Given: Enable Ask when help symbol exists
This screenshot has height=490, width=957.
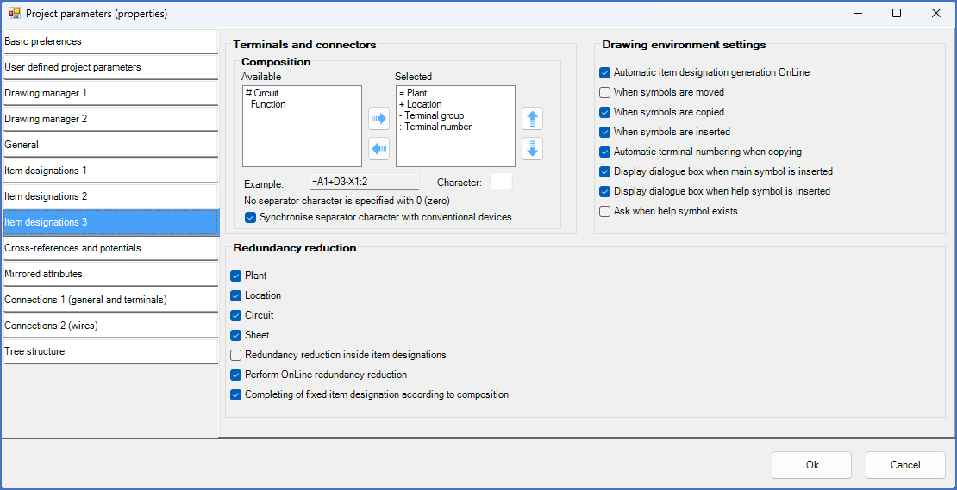Looking at the screenshot, I should (x=605, y=212).
